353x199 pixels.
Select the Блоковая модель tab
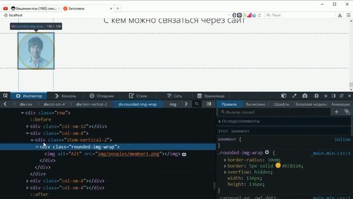(311, 104)
